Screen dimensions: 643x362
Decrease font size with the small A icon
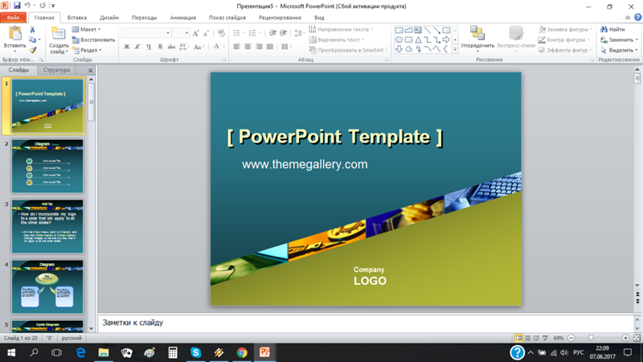(x=206, y=33)
